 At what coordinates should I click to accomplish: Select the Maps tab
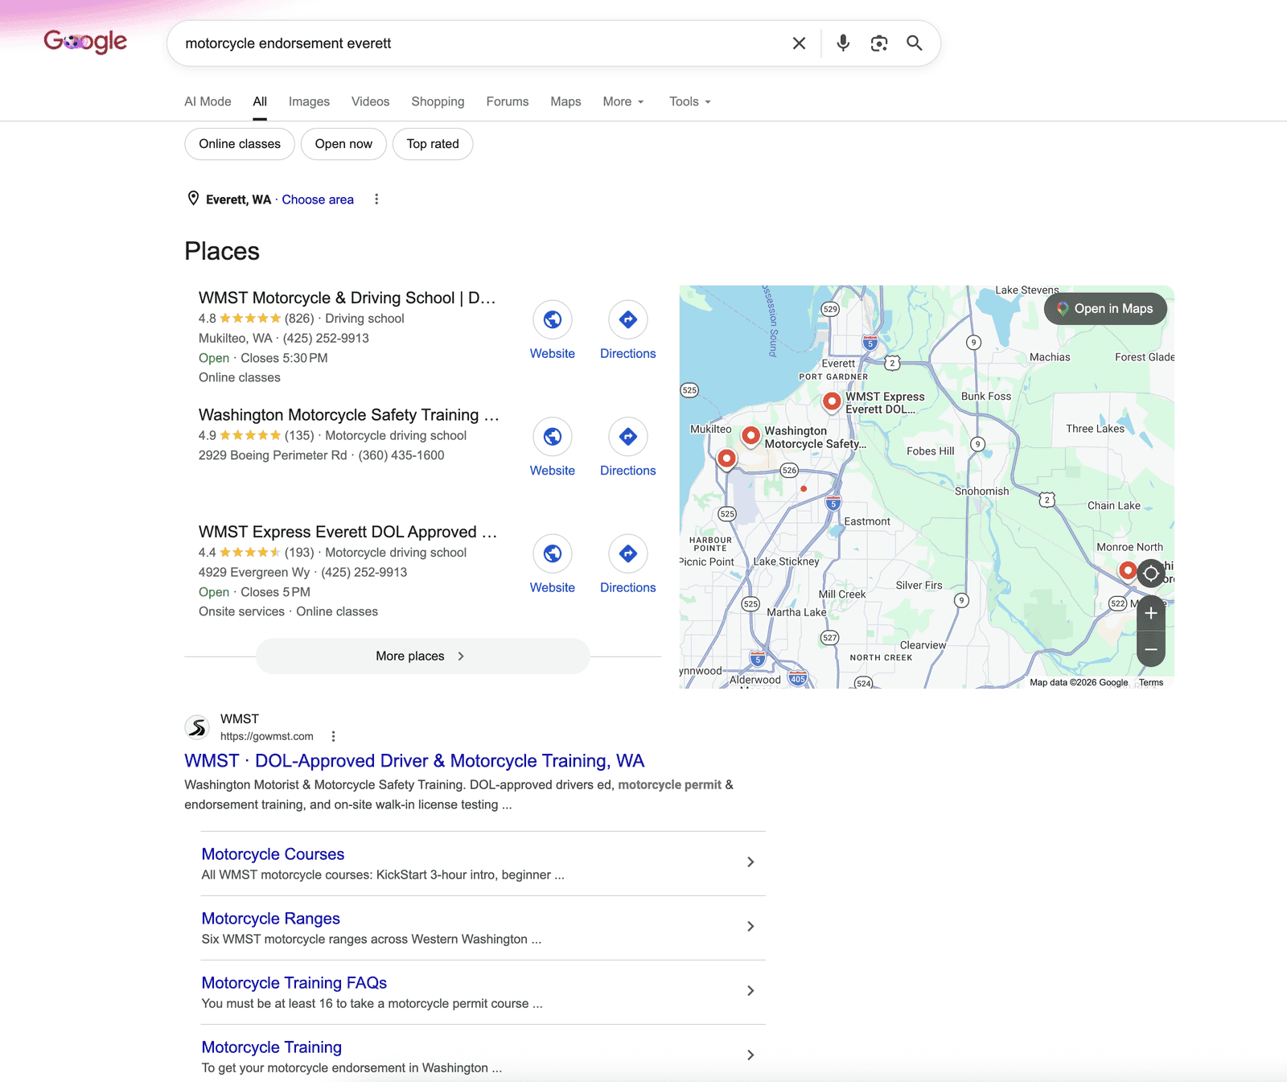[565, 101]
